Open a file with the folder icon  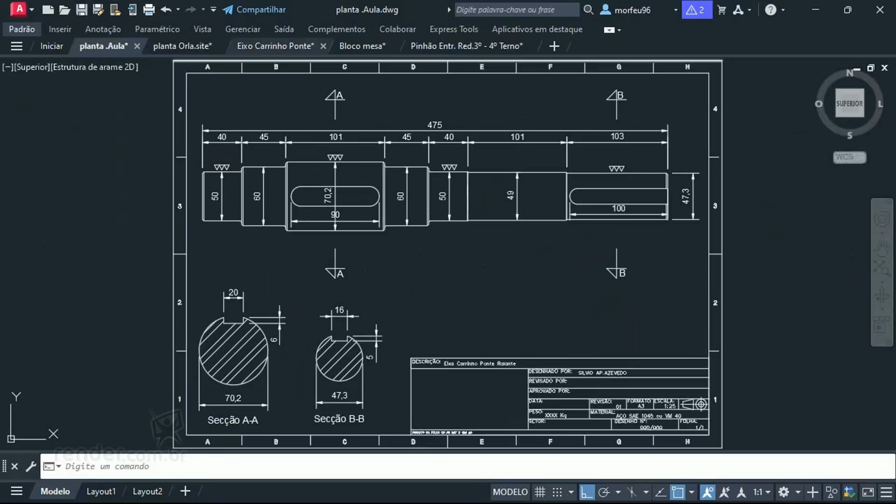point(64,9)
